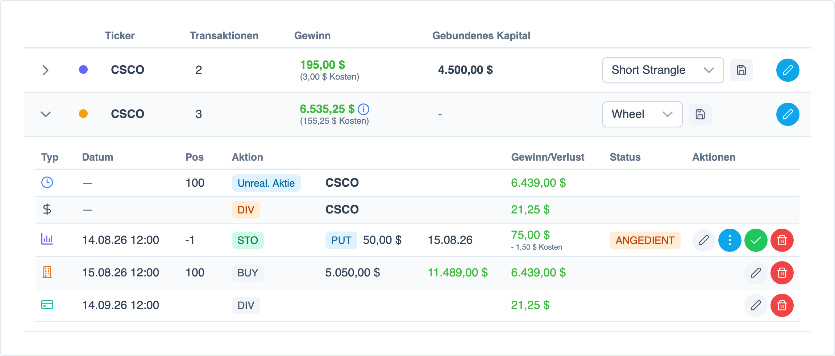Click the dollar icon in DIV summary row
This screenshot has width=835, height=356.
[x=47, y=209]
